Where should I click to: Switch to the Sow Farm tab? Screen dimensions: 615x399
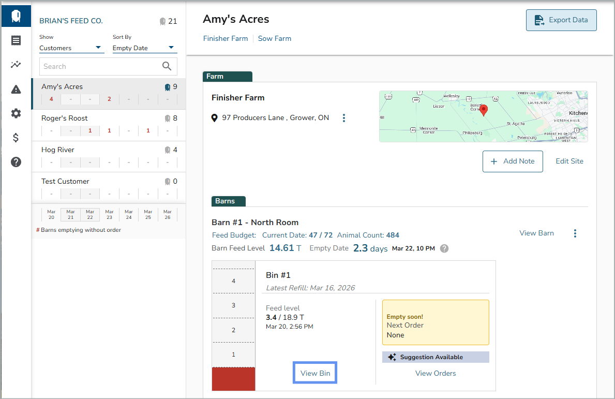coord(274,38)
